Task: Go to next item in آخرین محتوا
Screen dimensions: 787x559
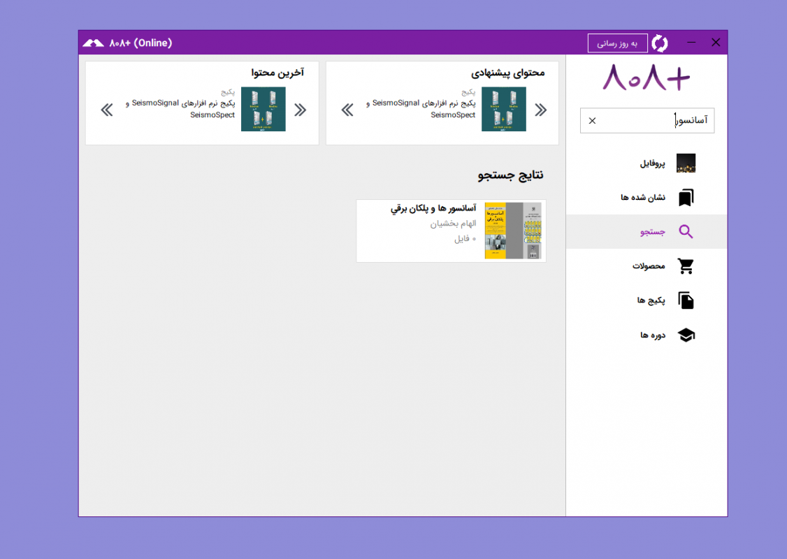Action: [x=107, y=110]
